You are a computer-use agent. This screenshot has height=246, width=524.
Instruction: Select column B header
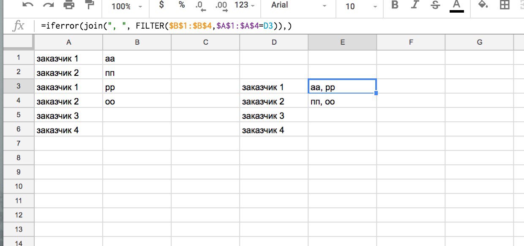click(137, 42)
